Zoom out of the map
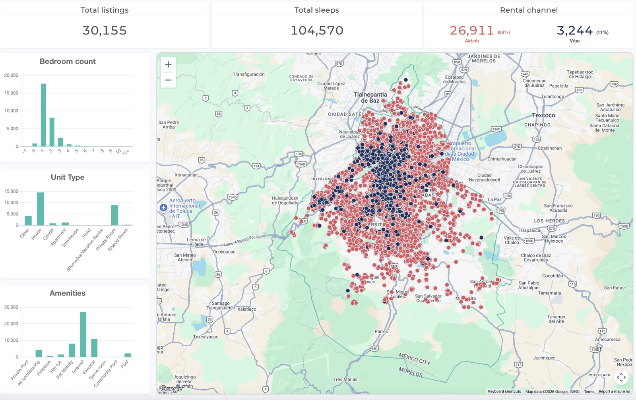Image resolution: width=636 pixels, height=400 pixels. [x=168, y=80]
